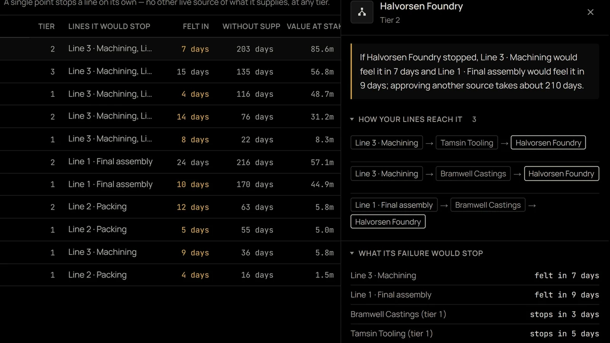This screenshot has height=343, width=610.
Task: Open the Line 2 · Packing row with 63 days
Action: tap(170, 207)
